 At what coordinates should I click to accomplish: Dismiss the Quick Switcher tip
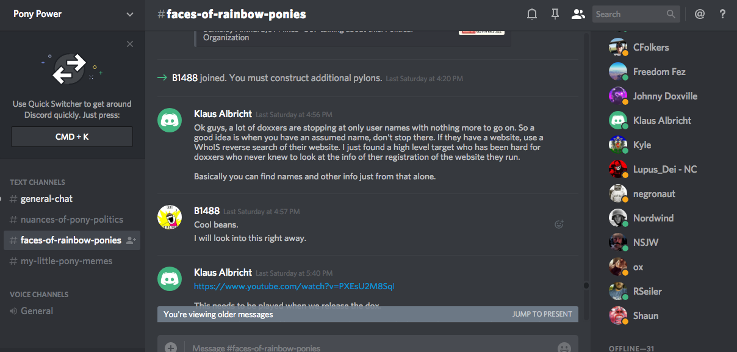pyautogui.click(x=130, y=44)
